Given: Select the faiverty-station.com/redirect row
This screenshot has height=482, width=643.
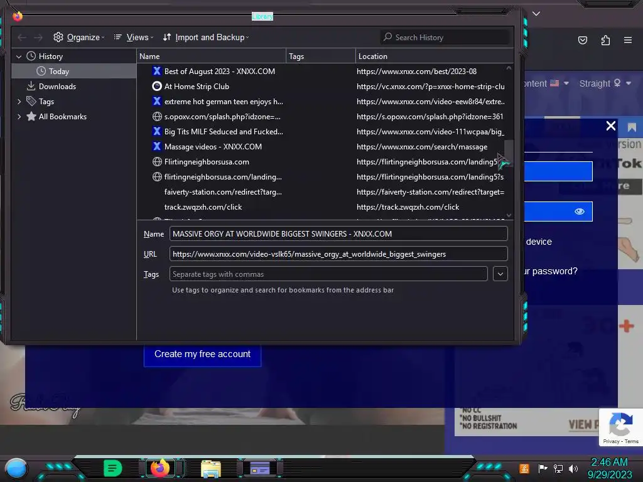Looking at the screenshot, I should click(x=321, y=192).
